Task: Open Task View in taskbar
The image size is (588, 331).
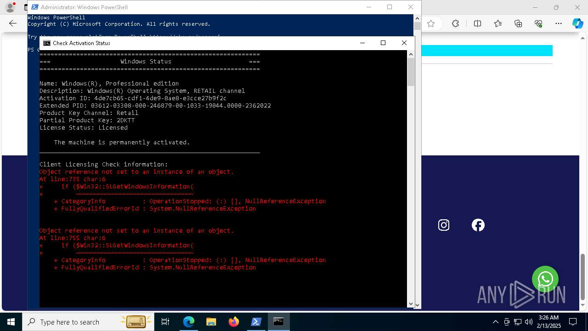Action: pos(165,322)
